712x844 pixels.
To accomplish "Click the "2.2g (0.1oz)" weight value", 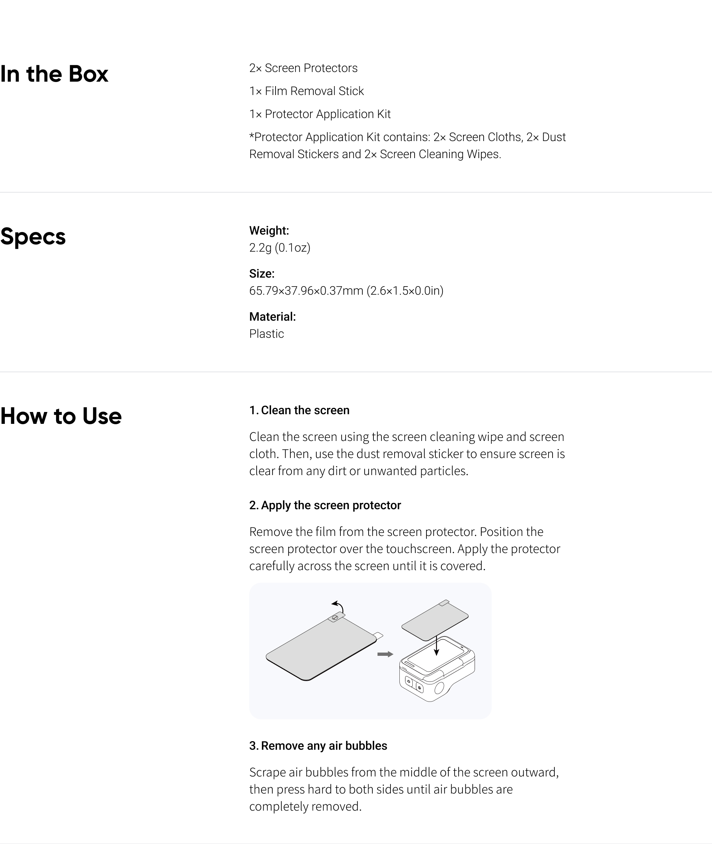I will [x=280, y=248].
